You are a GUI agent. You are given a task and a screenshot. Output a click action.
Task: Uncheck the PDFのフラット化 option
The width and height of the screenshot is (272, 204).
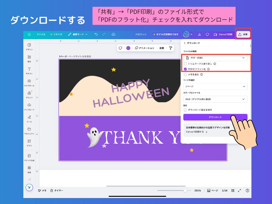click(186, 69)
